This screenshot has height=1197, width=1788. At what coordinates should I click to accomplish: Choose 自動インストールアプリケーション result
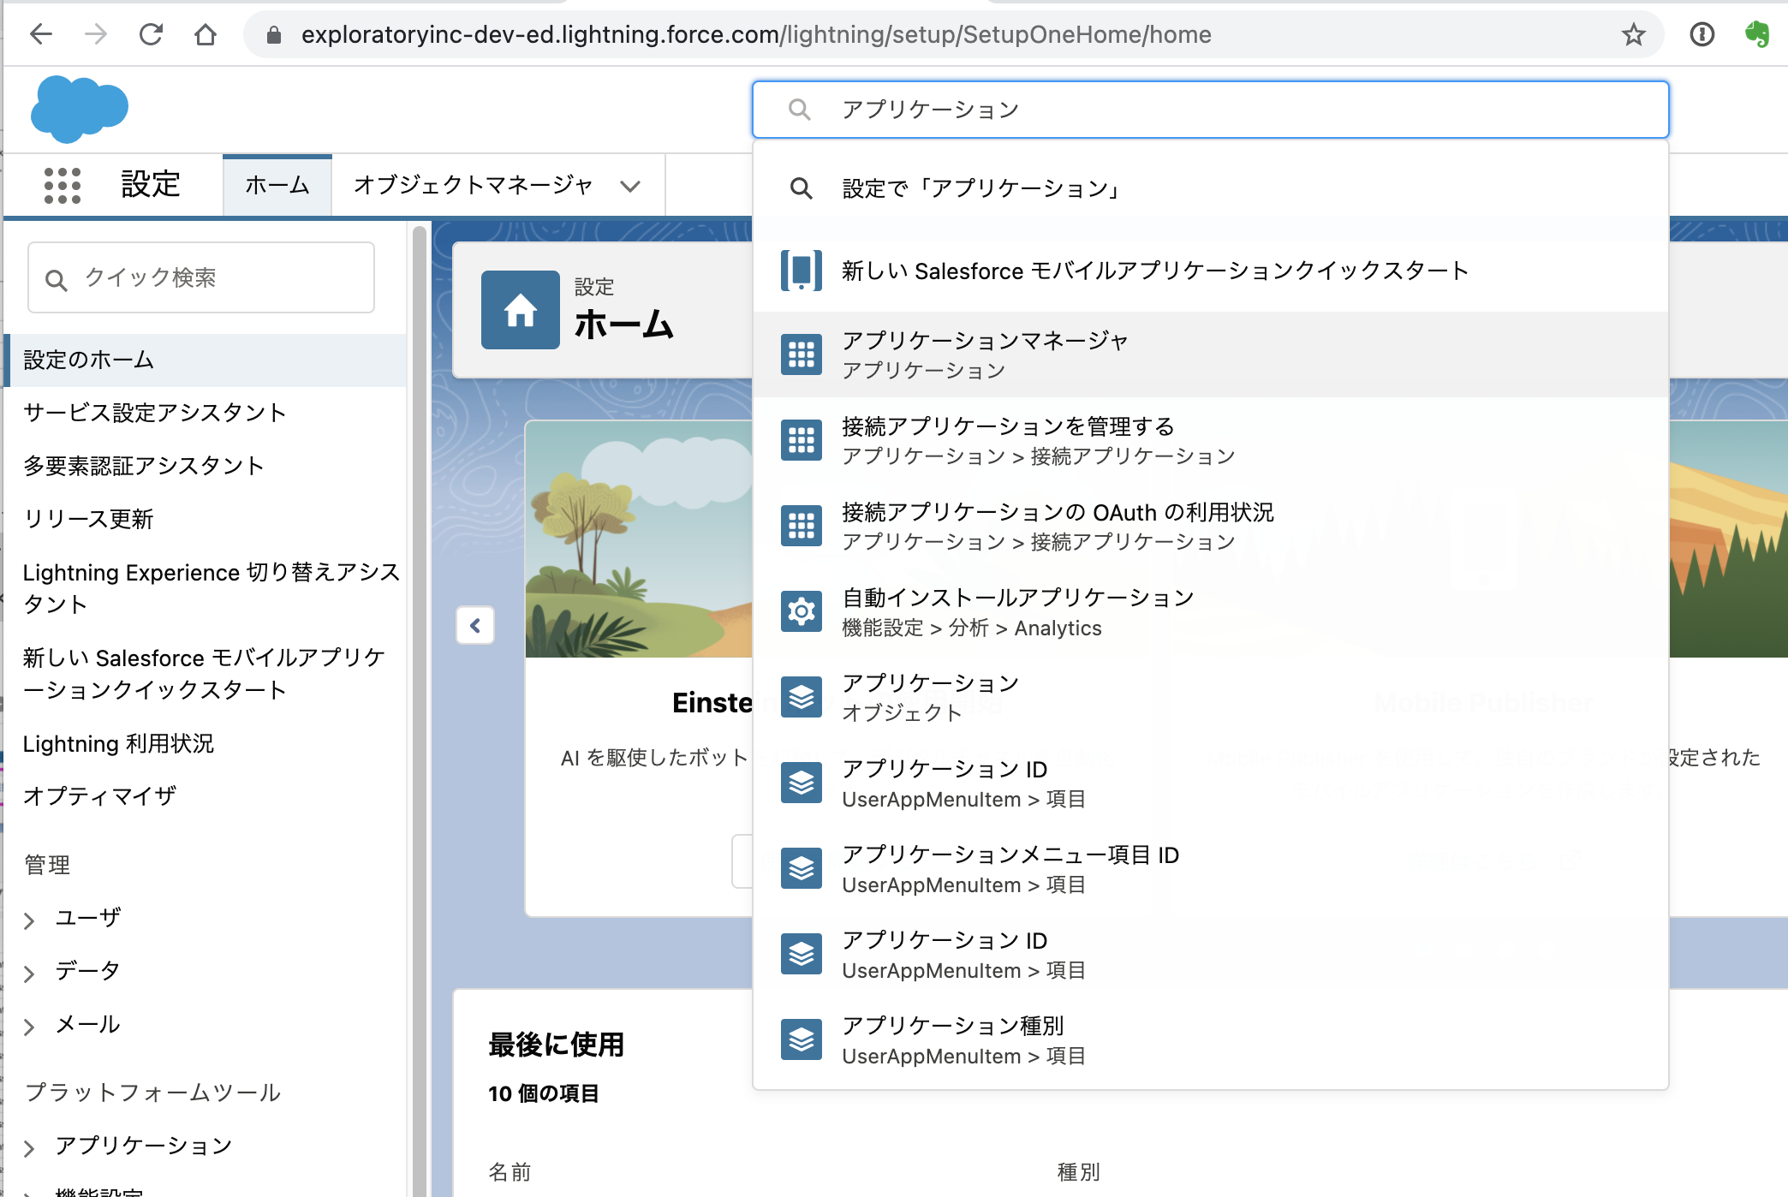click(x=1211, y=611)
